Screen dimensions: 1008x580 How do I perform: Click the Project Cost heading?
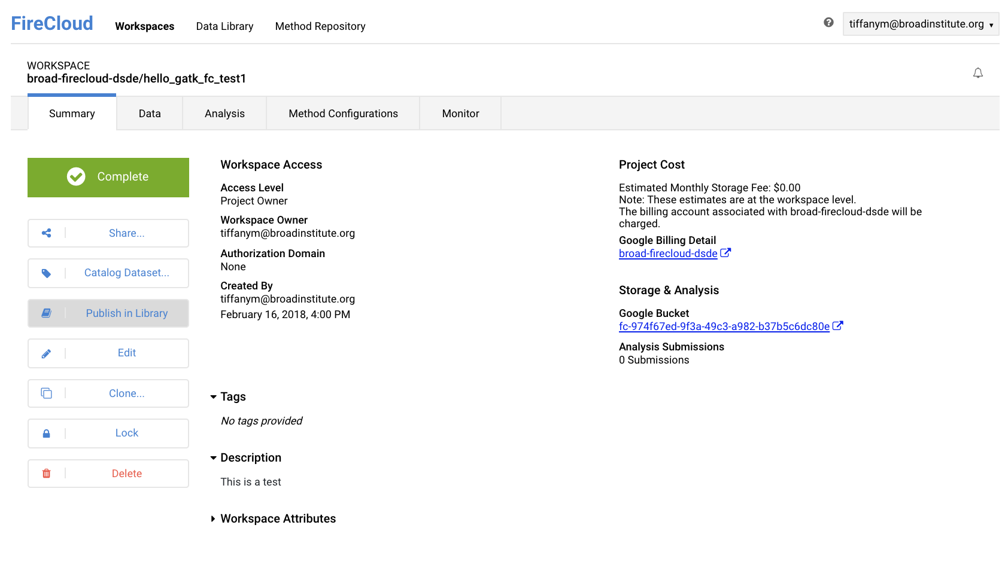click(x=652, y=165)
